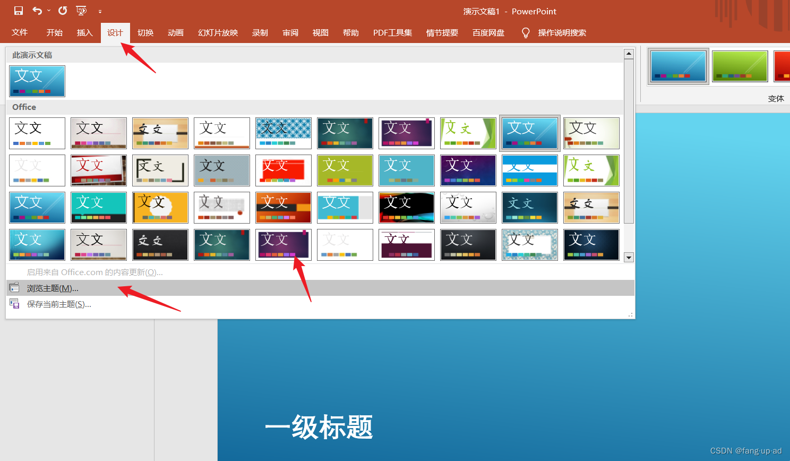Screen dimensions: 790x461
Task: Switch to the 切换 tab
Action: (x=145, y=32)
